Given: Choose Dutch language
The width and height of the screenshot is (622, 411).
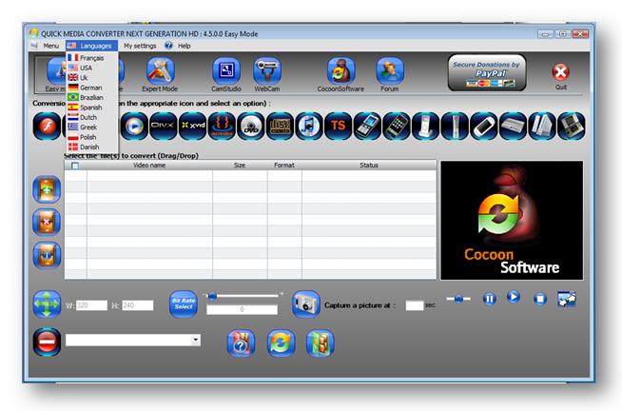Looking at the screenshot, I should pyautogui.click(x=91, y=117).
